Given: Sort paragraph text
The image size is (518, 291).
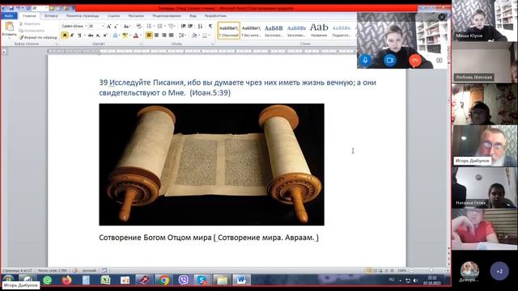Looking at the screenshot, I should coord(200,26).
